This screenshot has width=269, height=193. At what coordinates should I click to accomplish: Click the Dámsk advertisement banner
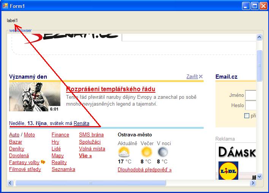coord(237,152)
